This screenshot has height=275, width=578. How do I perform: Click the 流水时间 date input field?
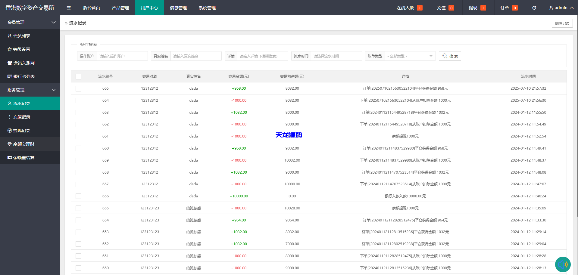[336, 56]
